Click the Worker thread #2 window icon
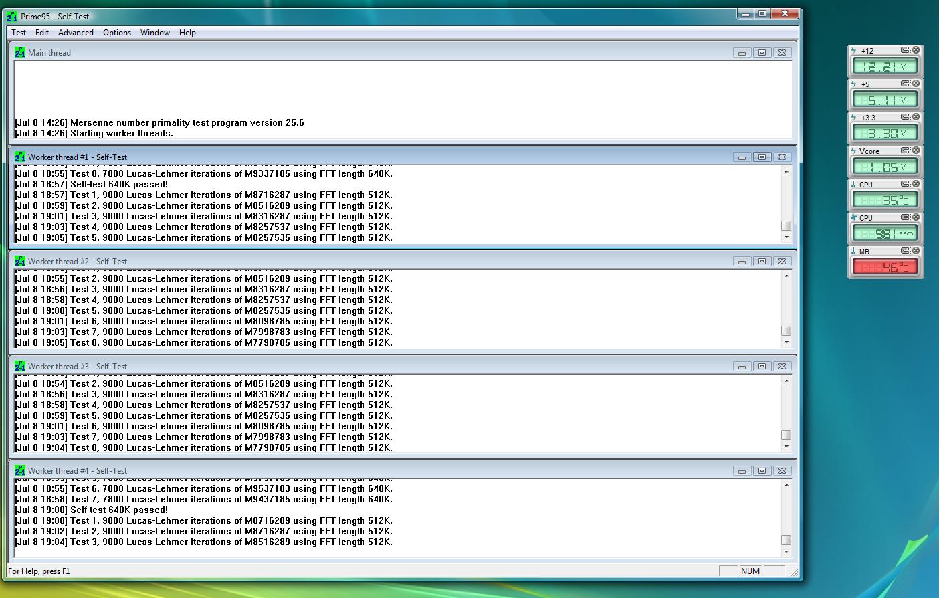This screenshot has height=598, width=939. click(20, 262)
